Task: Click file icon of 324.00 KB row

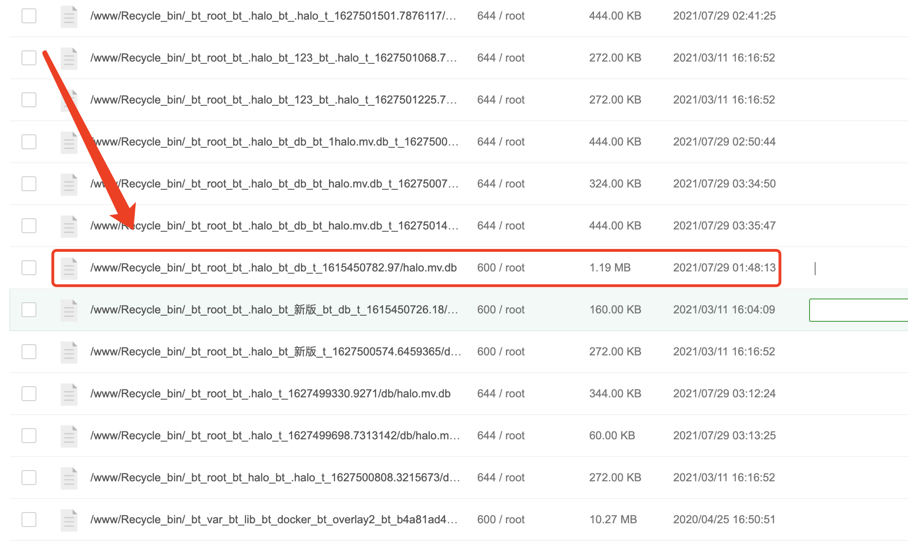Action: (69, 184)
